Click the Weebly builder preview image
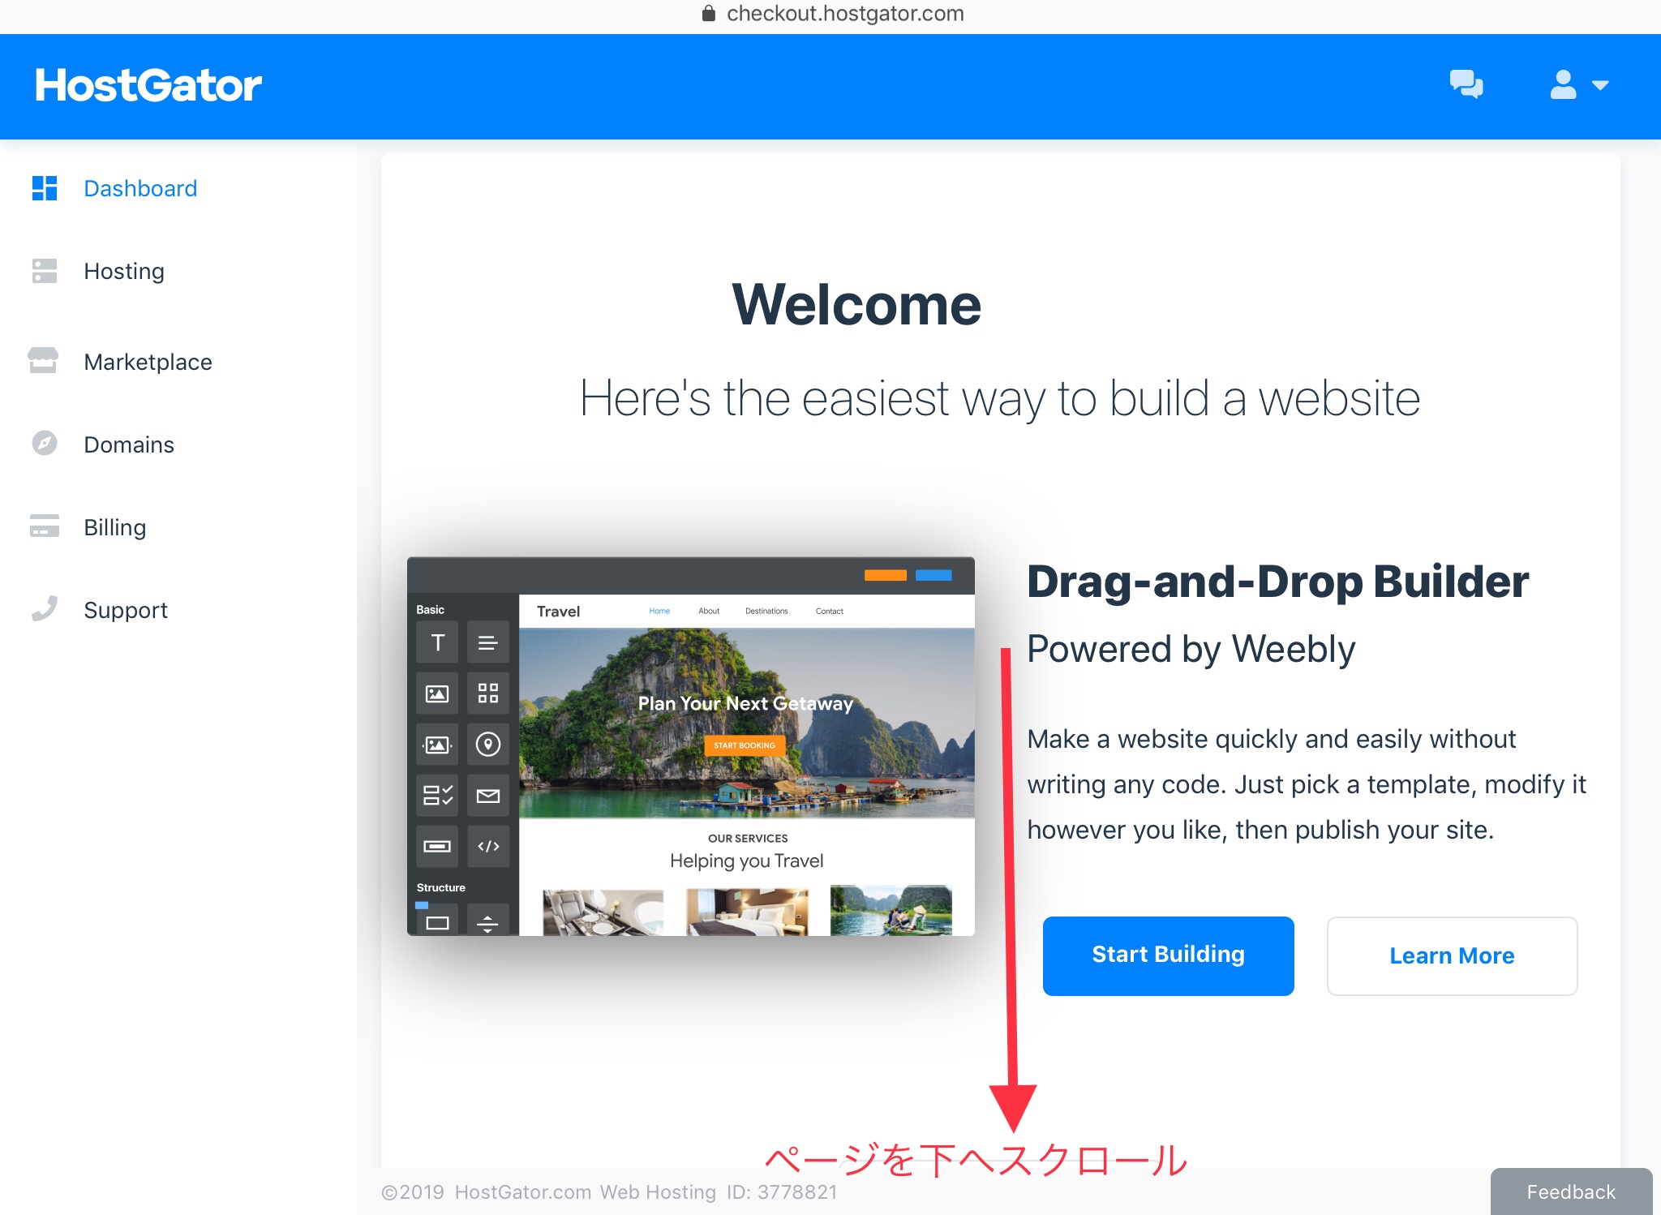This screenshot has height=1215, width=1661. 691,746
